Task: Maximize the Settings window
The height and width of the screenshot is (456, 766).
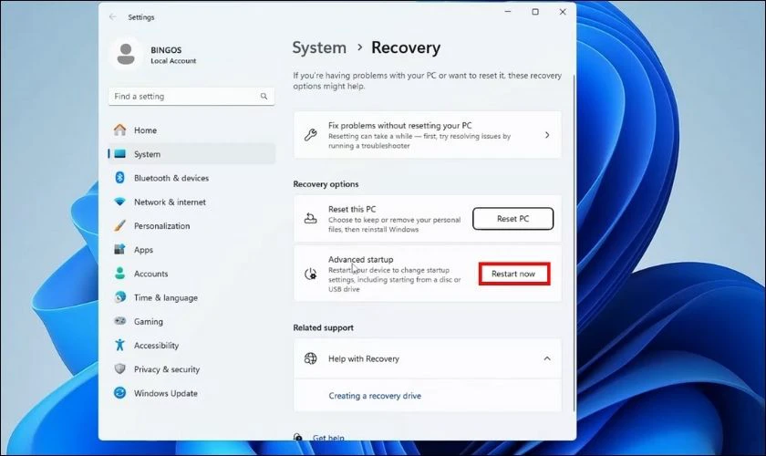Action: click(x=535, y=12)
